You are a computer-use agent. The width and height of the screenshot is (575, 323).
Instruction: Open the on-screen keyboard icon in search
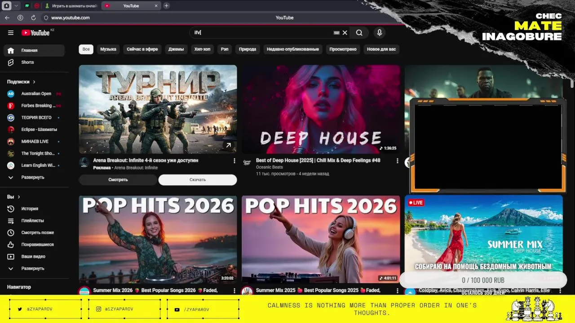[x=336, y=33]
